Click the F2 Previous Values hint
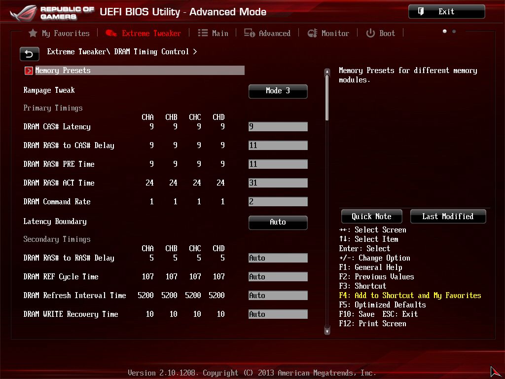This screenshot has height=379, width=505. [x=376, y=276]
